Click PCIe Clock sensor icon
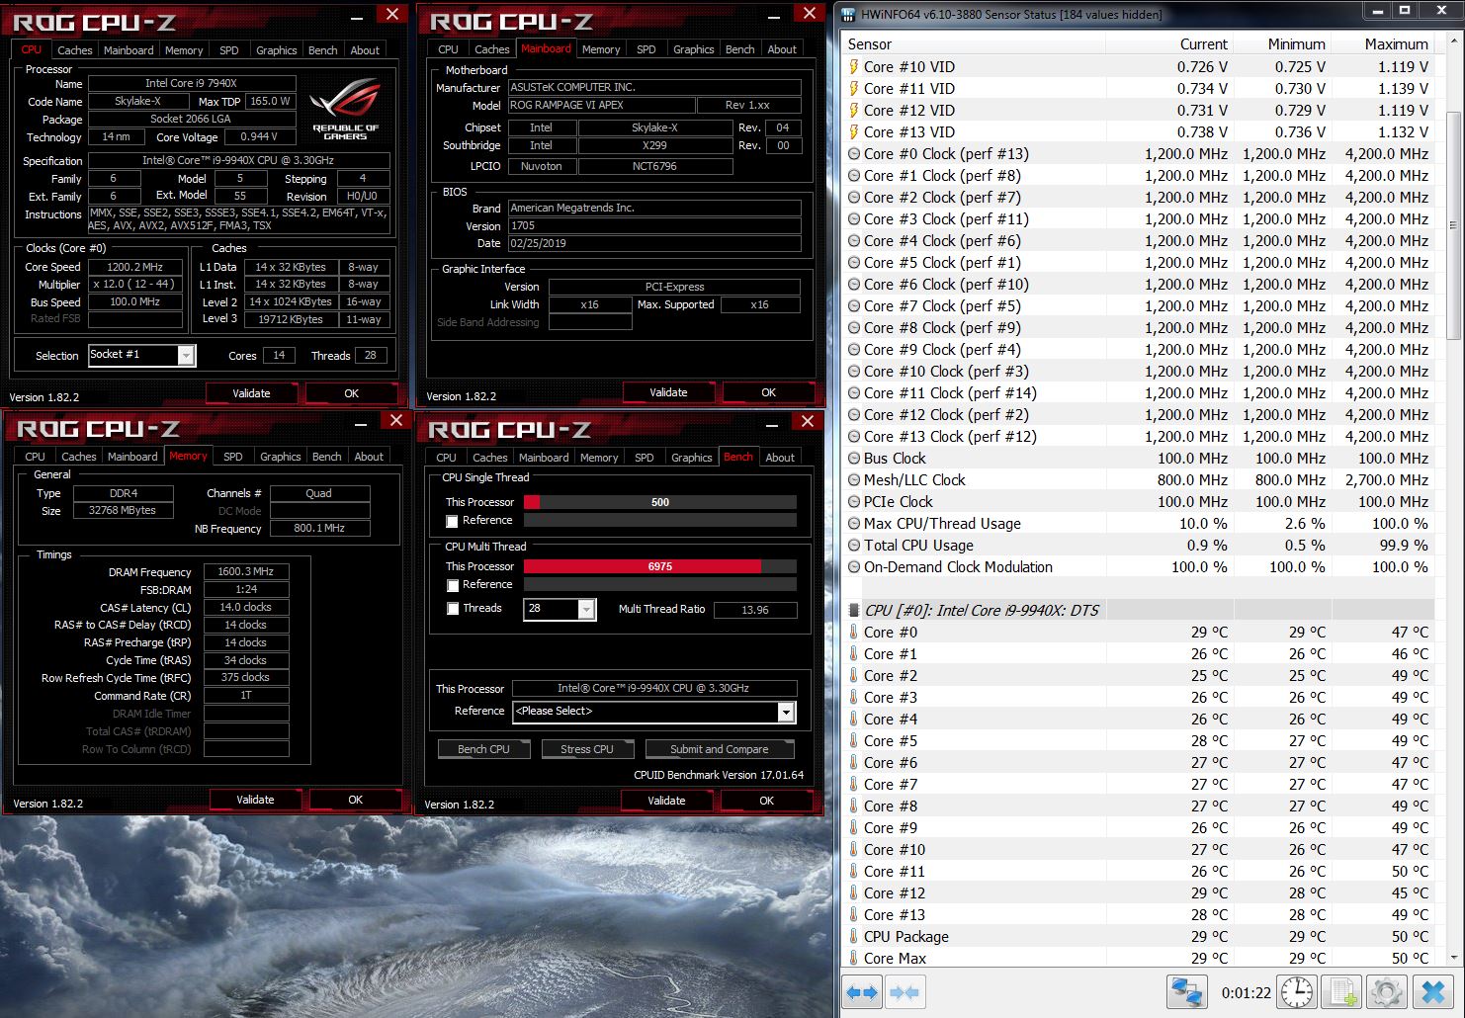The height and width of the screenshot is (1018, 1465). pos(854,502)
